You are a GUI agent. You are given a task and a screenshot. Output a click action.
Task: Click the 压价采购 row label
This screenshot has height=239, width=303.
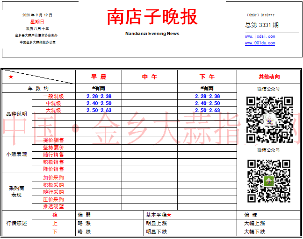pos(53,199)
